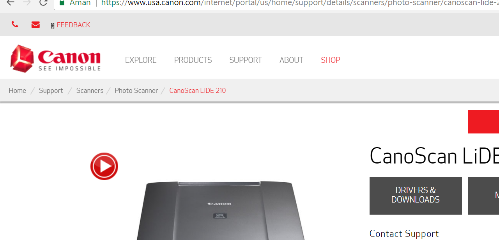
Task: Click Photo Scanner breadcrumb link
Action: coord(136,91)
